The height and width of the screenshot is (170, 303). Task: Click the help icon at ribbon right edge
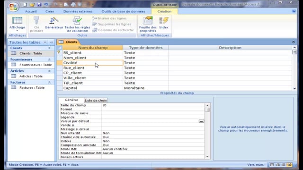click(294, 11)
